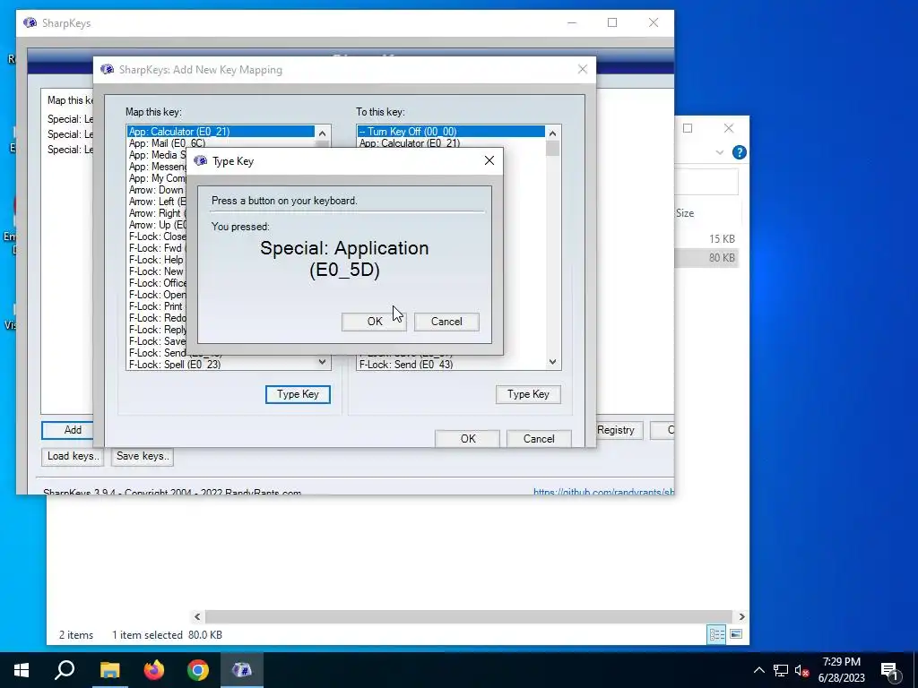This screenshot has width=918, height=688.
Task: Close the Add New Key Mapping dialog
Action: 582,69
